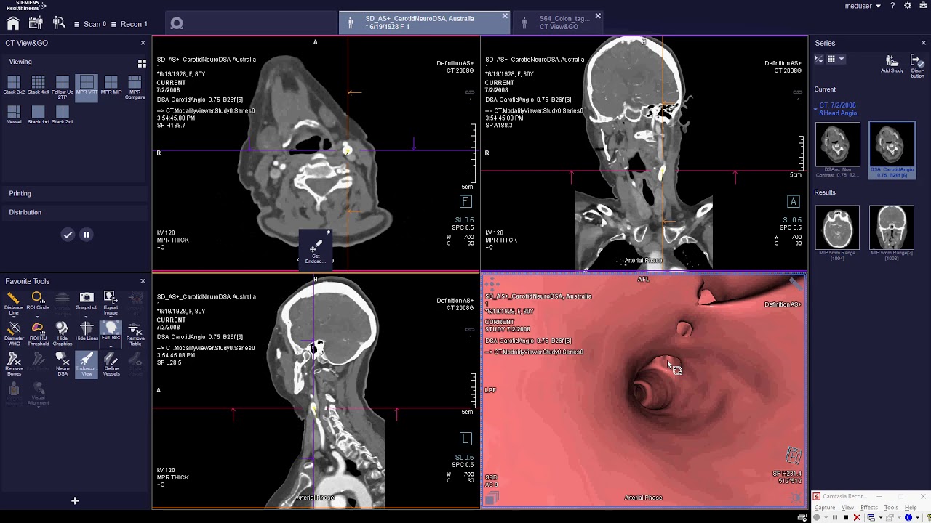
Task: Expand the Printing section
Action: pos(76,193)
